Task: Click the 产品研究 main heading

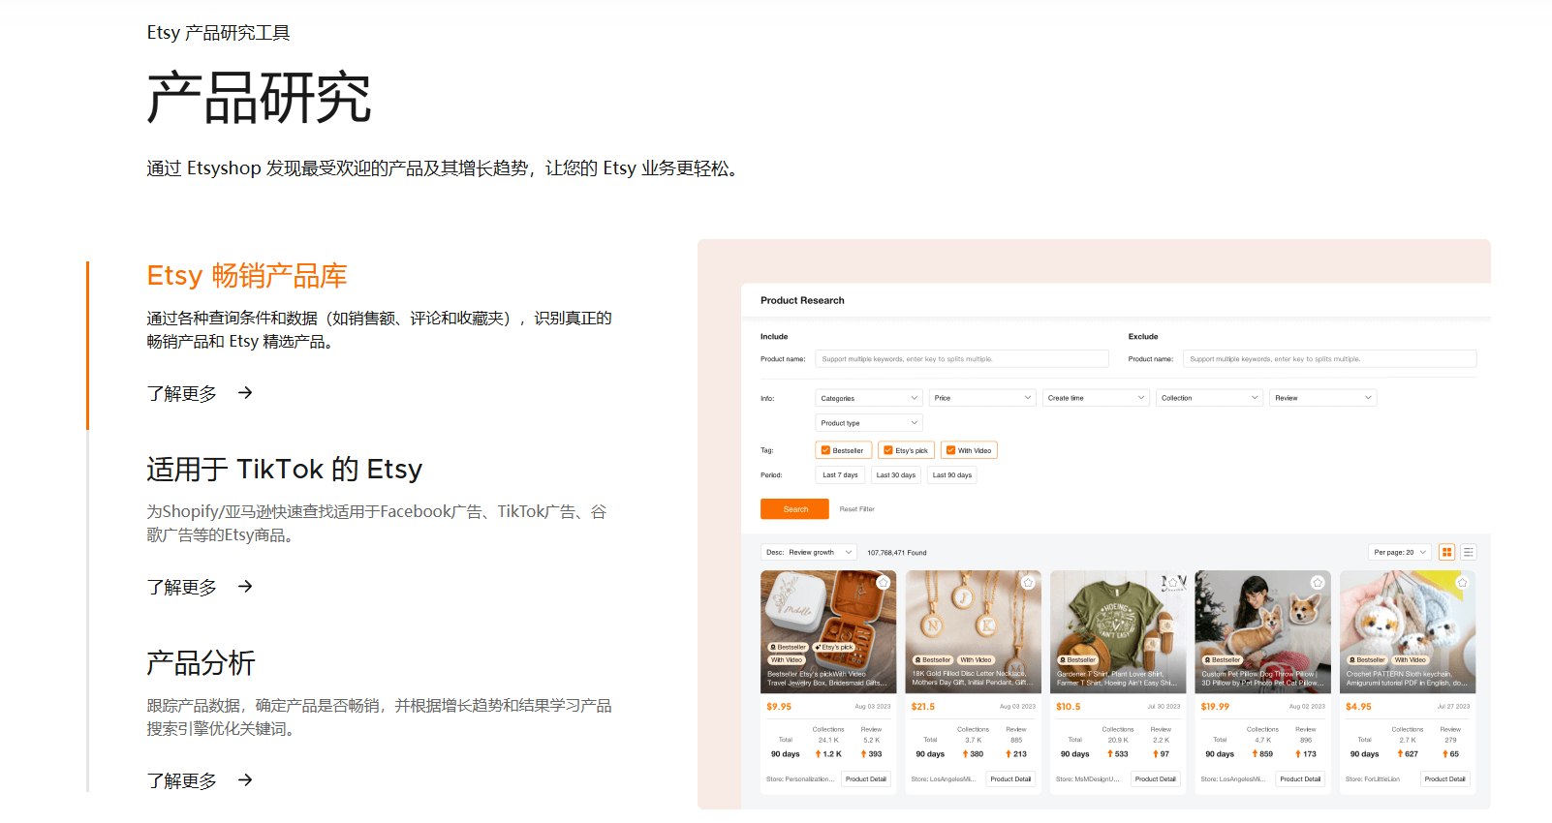Action: point(259,98)
